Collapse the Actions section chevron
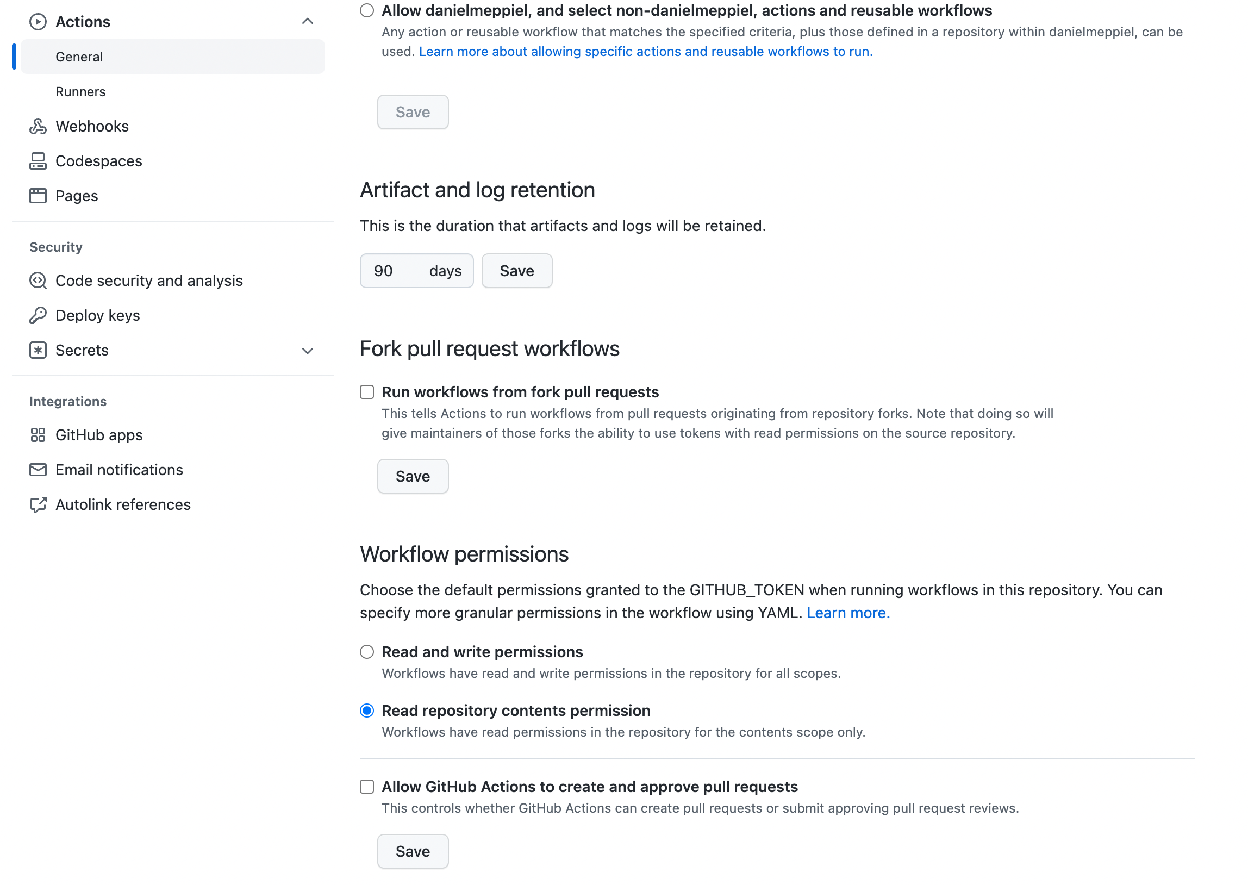 308,22
